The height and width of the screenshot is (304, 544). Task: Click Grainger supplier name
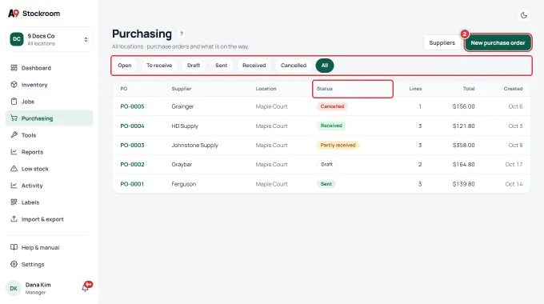(x=182, y=106)
